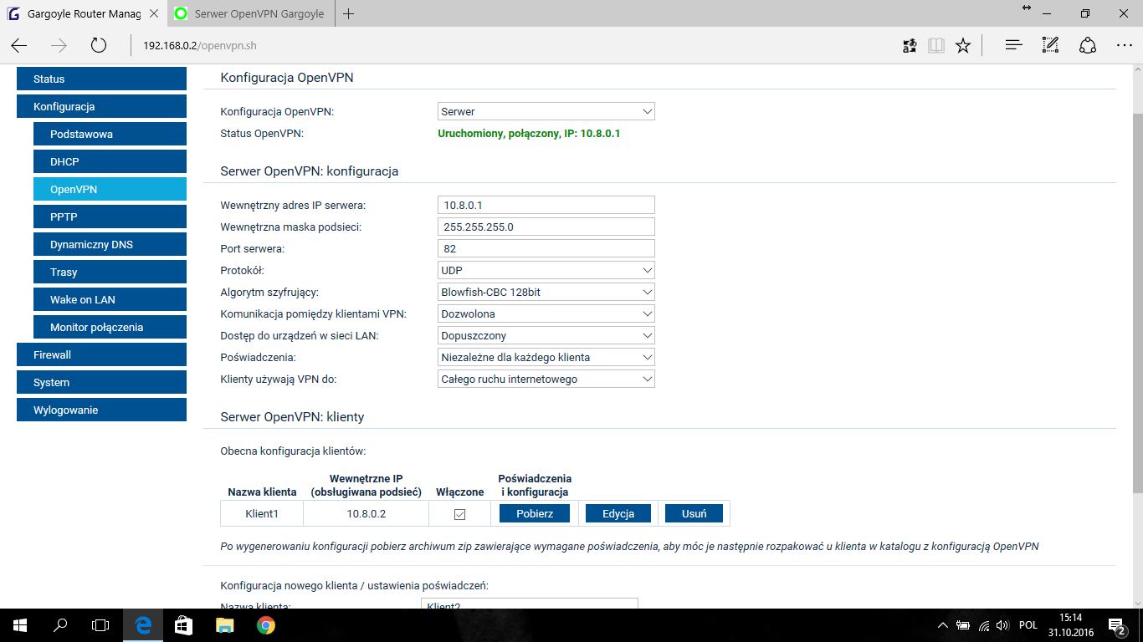The width and height of the screenshot is (1143, 642).
Task: Click the status text "Uruchomiony, połączony, IP: 10.8.0.1"
Action: (x=529, y=133)
